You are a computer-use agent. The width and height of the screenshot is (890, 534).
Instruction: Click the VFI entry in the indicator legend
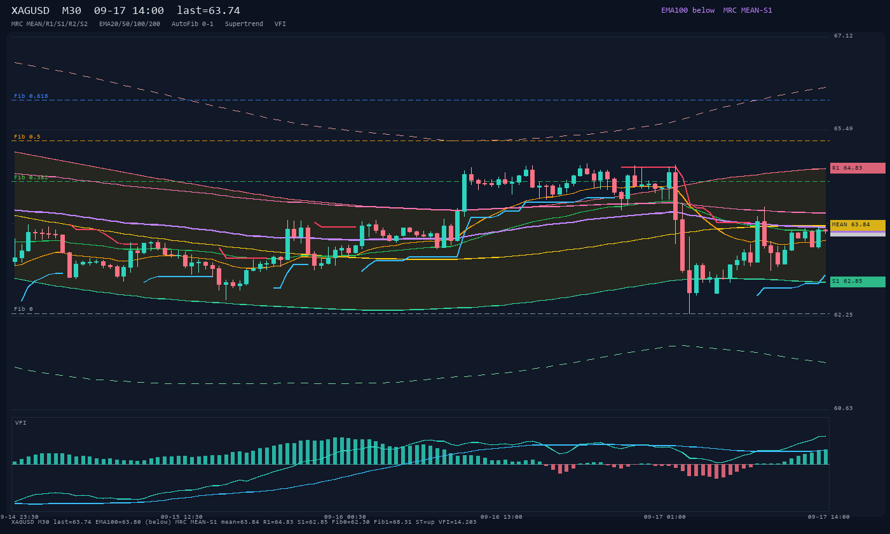[x=280, y=24]
